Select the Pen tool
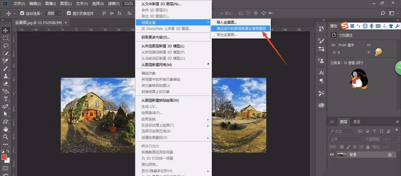The height and width of the screenshot is (176, 401). pos(5,106)
